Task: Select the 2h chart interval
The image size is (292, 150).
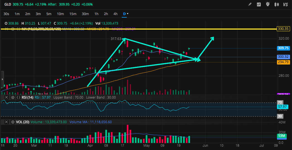Action: coord(106,14)
